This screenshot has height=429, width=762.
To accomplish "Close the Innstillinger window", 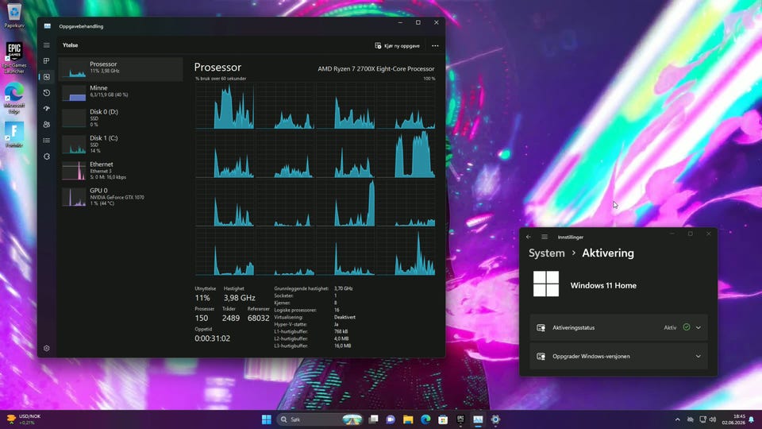I will (709, 234).
